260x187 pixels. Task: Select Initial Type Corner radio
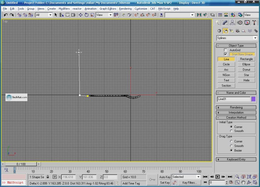click(231, 127)
